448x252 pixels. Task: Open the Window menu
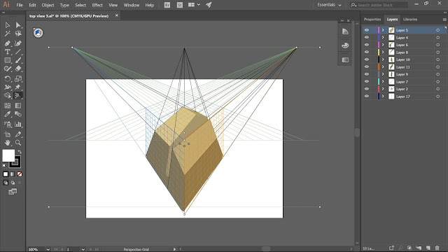132,5
